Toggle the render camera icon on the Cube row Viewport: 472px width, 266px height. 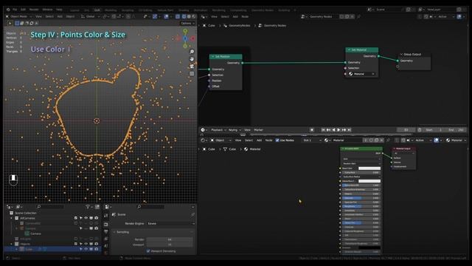tap(97, 249)
